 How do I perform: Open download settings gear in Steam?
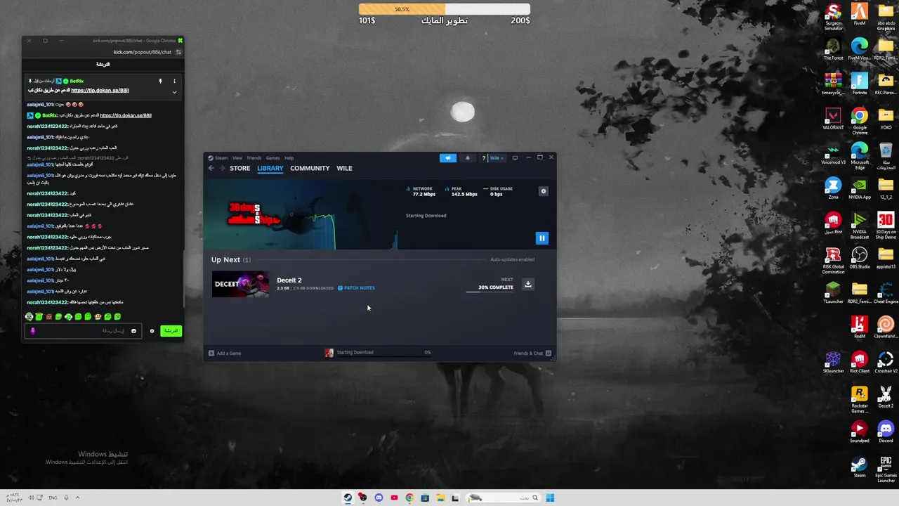tap(543, 191)
